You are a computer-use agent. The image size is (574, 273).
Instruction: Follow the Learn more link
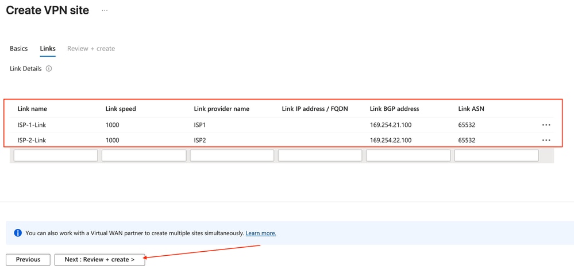(x=261, y=233)
